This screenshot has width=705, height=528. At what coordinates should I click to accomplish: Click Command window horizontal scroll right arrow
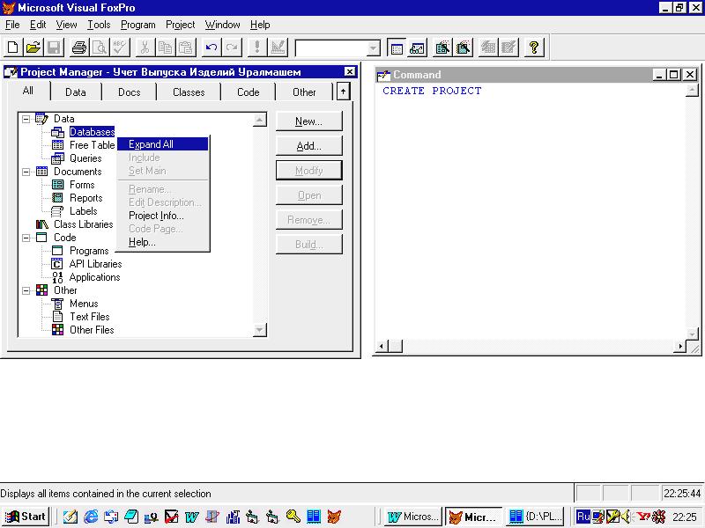pos(679,346)
